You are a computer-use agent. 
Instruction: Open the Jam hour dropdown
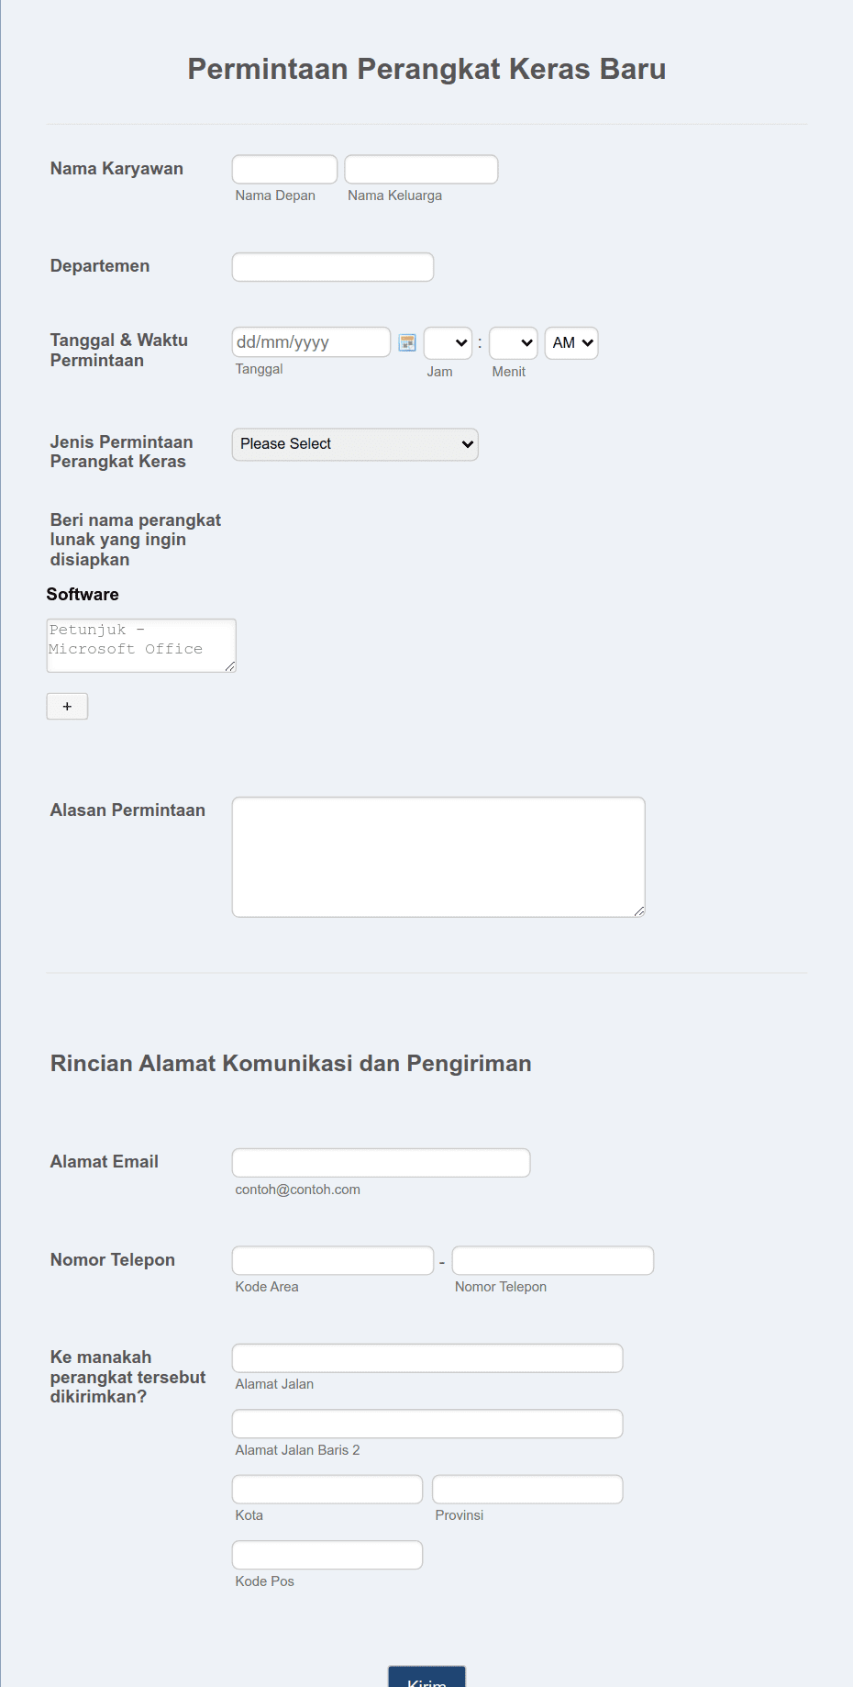tap(447, 342)
